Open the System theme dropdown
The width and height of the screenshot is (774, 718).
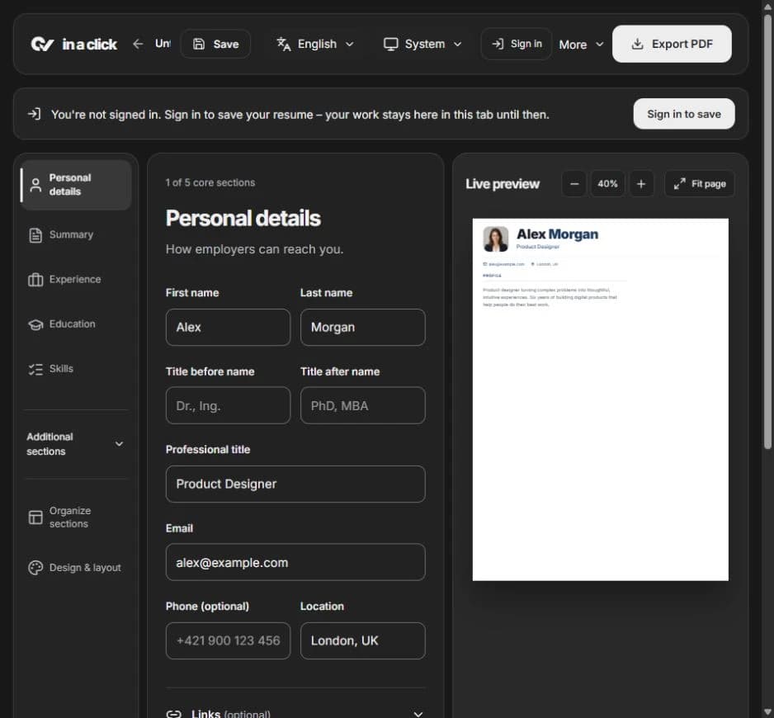click(x=423, y=44)
